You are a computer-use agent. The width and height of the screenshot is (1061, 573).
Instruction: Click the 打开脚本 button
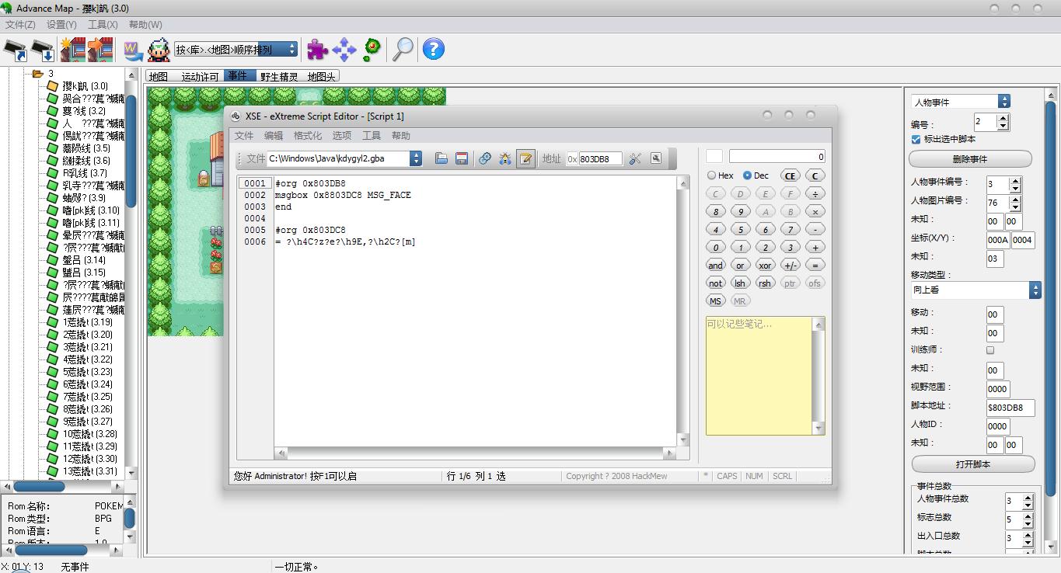point(973,464)
